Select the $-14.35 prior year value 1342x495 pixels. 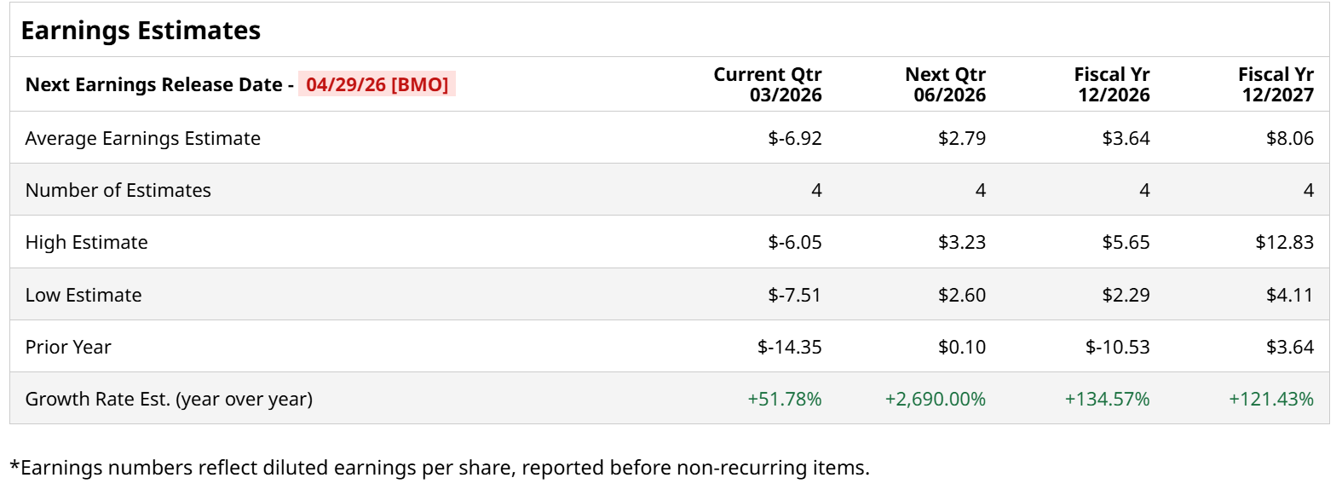coord(789,347)
